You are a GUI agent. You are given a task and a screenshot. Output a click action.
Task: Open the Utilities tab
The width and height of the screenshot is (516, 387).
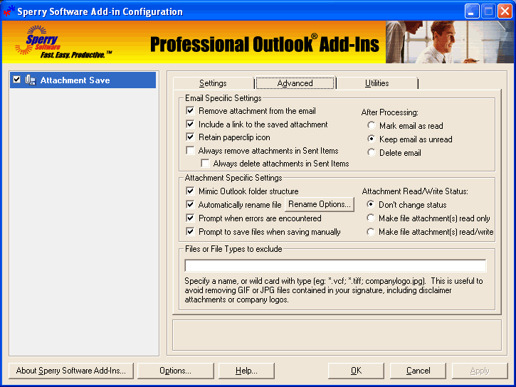point(377,83)
